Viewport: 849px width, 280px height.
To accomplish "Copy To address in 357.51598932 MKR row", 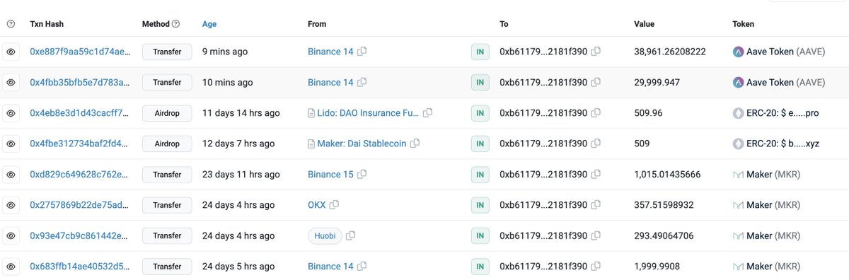I will pos(596,205).
